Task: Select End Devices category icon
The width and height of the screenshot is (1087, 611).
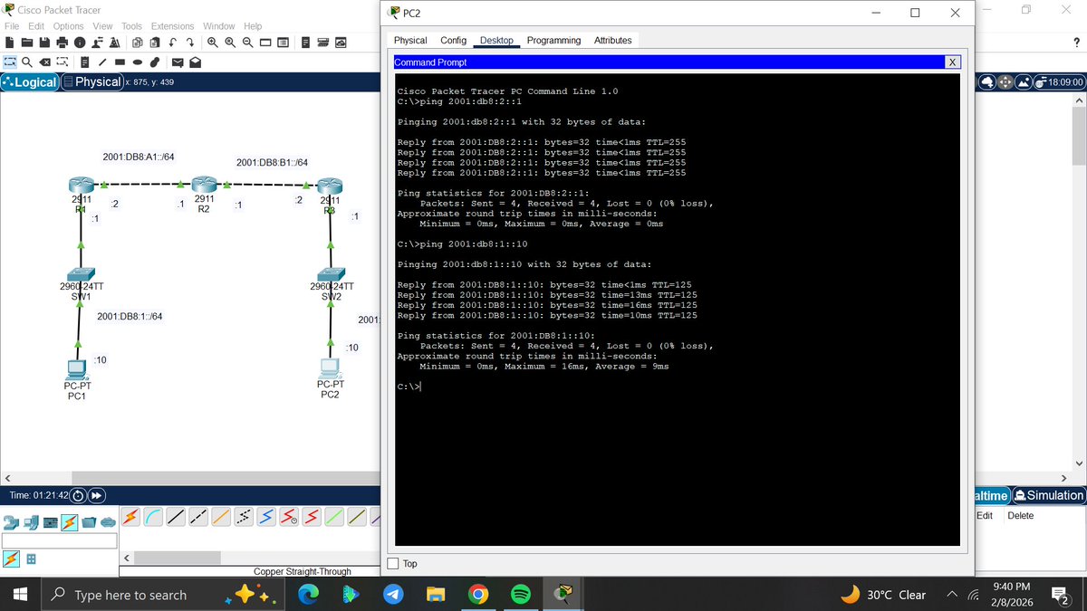Action: coord(31,522)
